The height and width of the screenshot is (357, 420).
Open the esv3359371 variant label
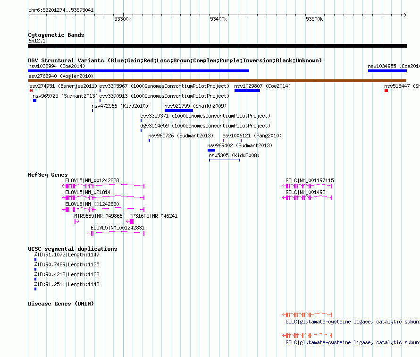coord(205,116)
